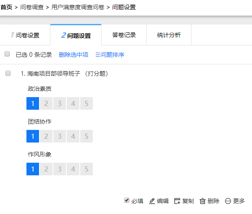Viewport: 252px width, 214px height.
Task: Toggle the 必填 required checkbox
Action: (127, 200)
